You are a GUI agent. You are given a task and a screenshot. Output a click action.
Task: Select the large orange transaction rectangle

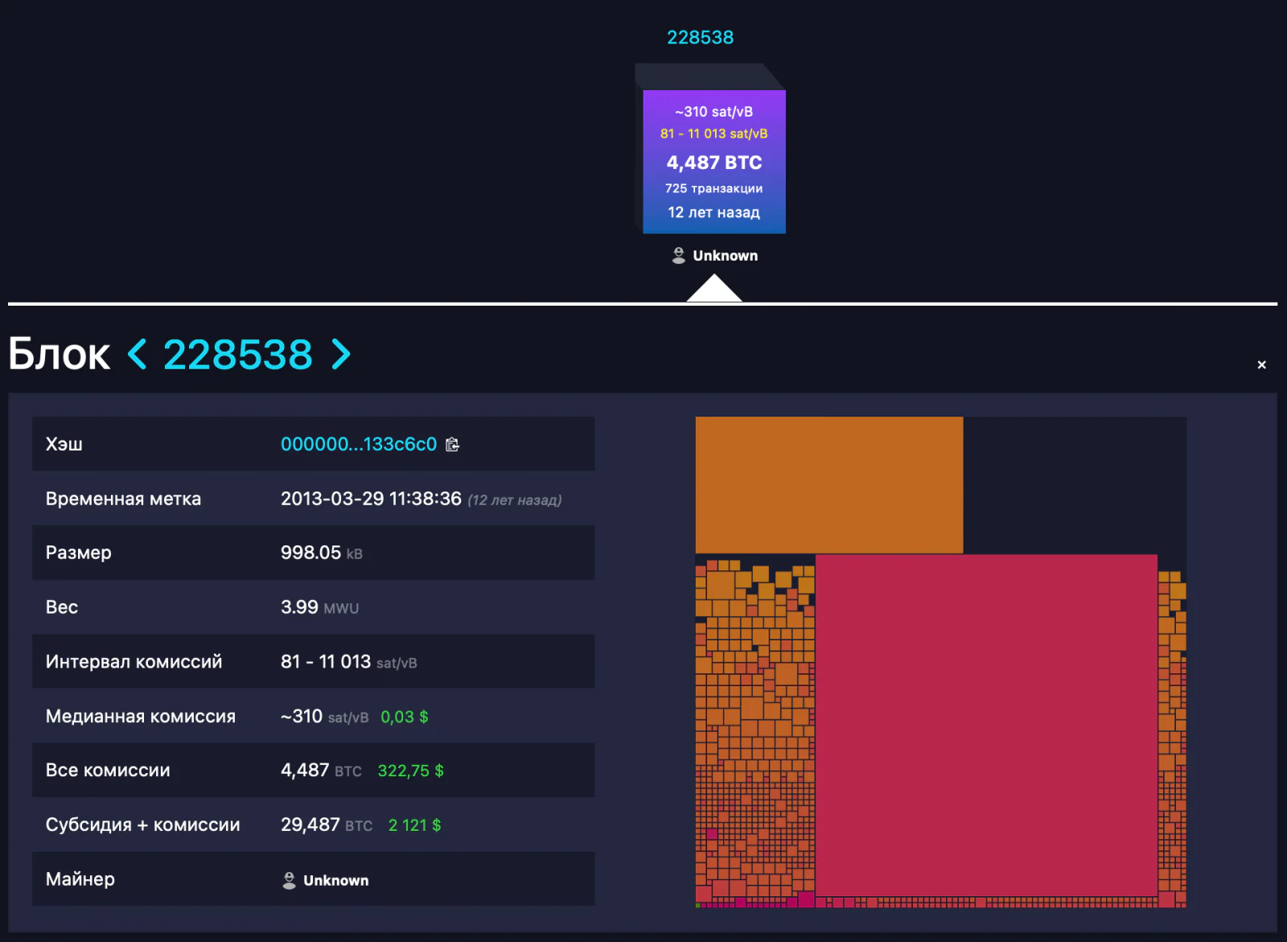pos(829,485)
